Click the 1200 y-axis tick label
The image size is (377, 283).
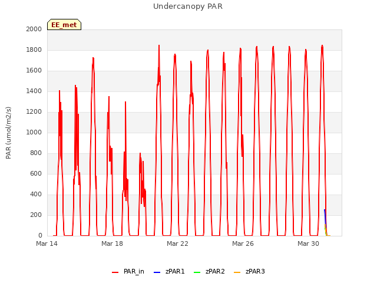pyautogui.click(x=34, y=111)
